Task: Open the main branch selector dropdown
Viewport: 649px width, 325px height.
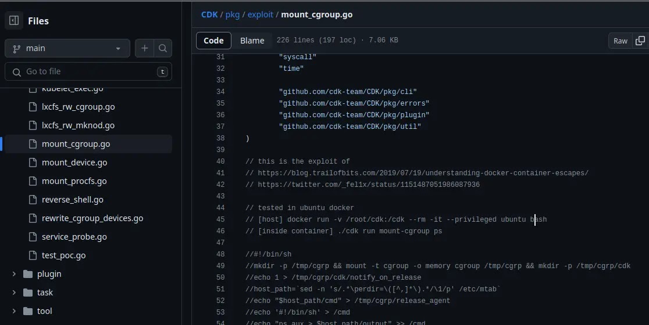Action: 67,48
